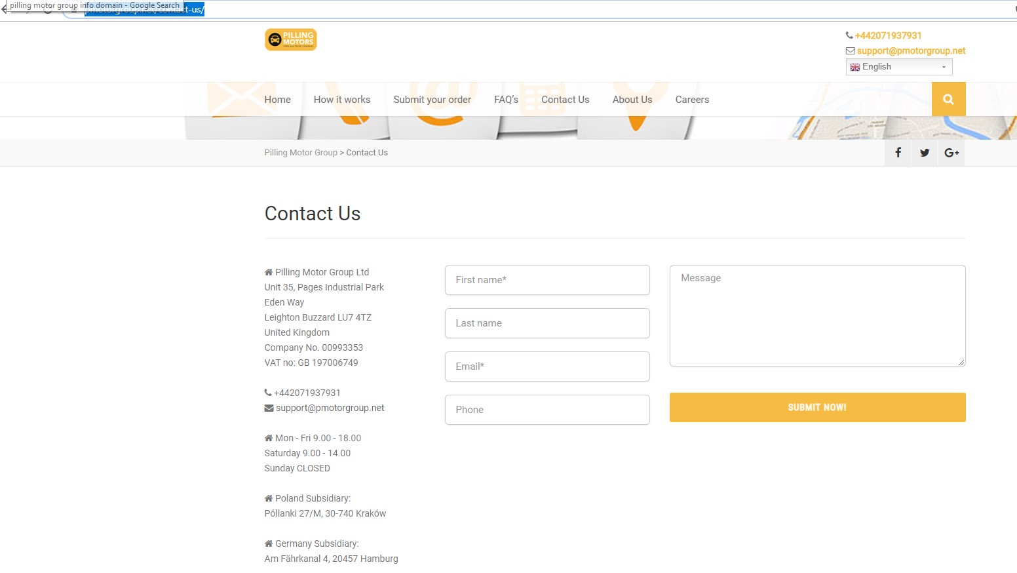Click contact phone number in address column
Viewport: 1017px width, 573px height.
(x=307, y=393)
